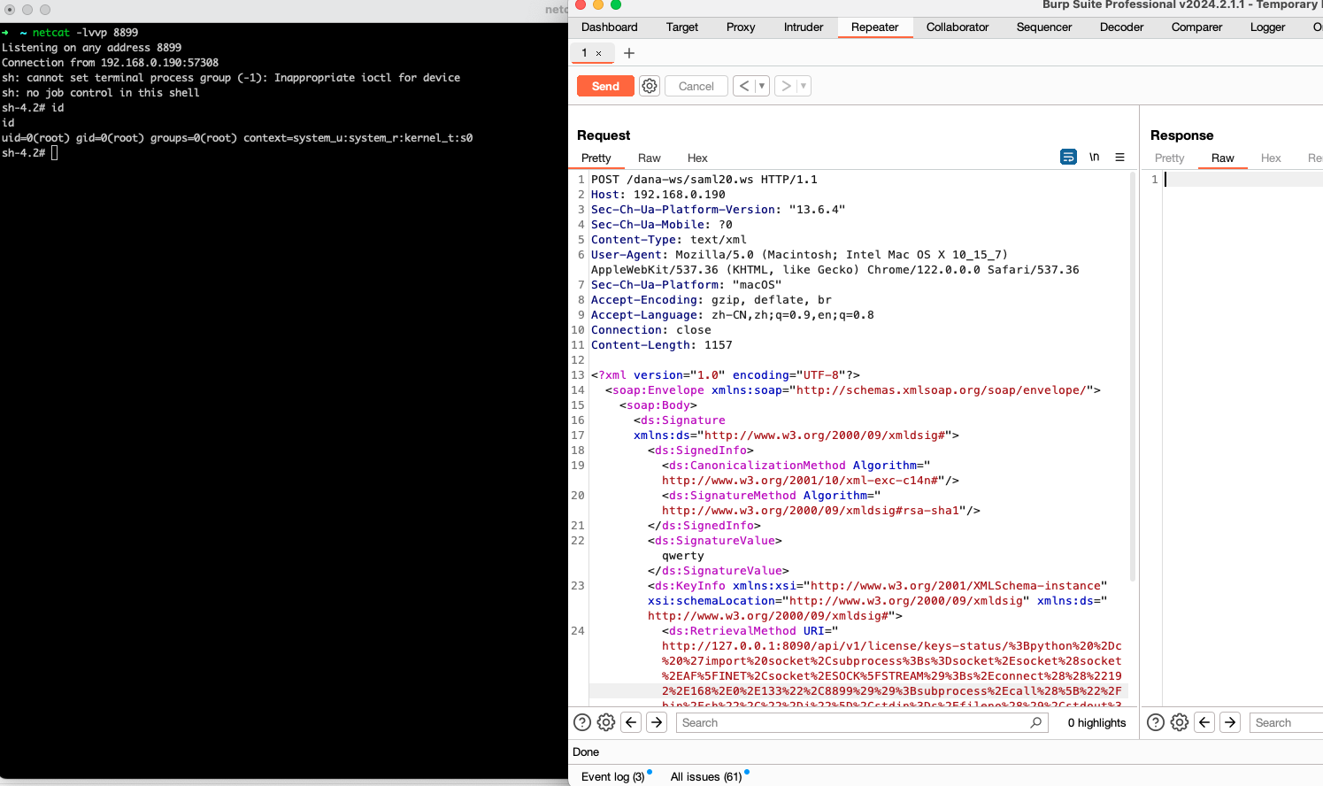Switch to Collaborator tab
Screen dimensions: 1323x786
[958, 27]
